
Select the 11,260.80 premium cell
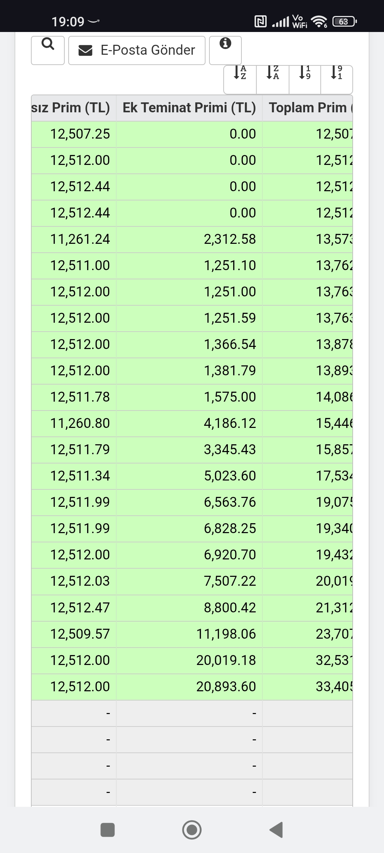click(x=74, y=424)
